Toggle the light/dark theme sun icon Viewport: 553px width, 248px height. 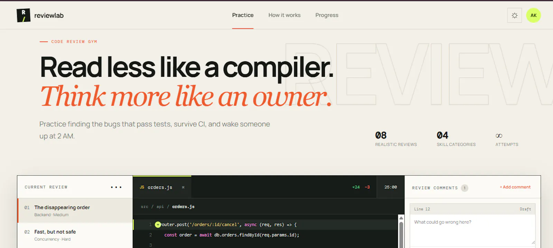point(514,16)
